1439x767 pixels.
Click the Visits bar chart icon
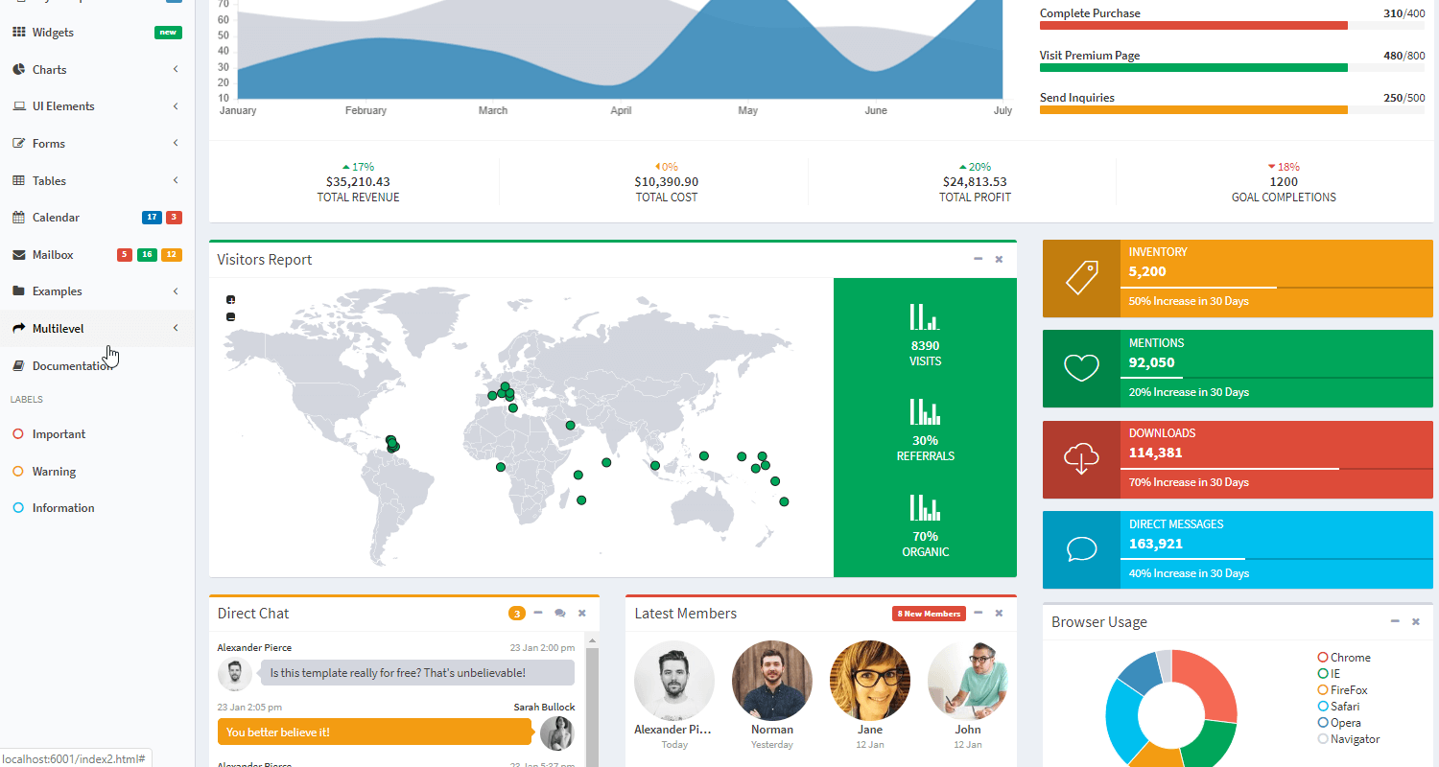[925, 317]
